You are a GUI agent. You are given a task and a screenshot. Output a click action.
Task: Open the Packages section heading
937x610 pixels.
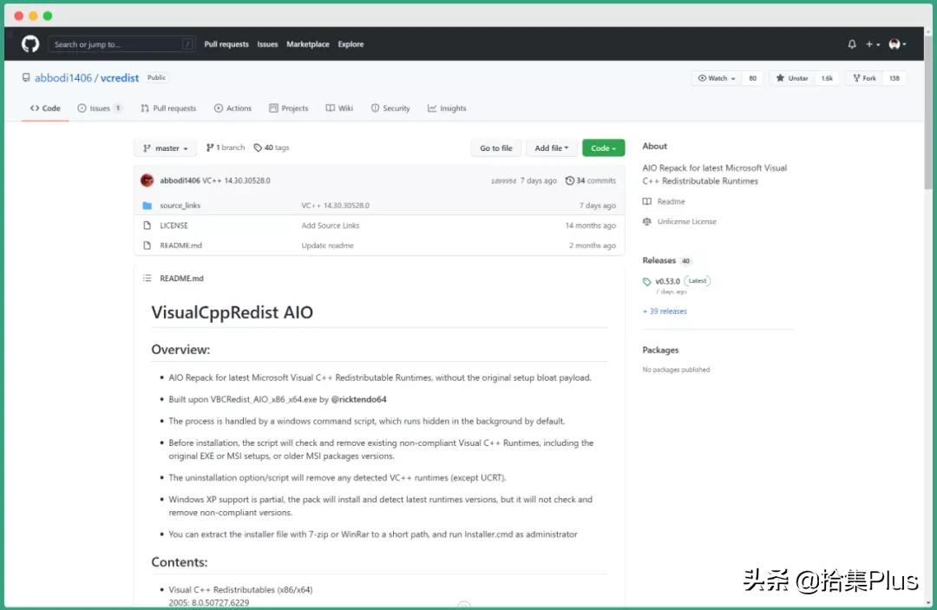tap(660, 350)
